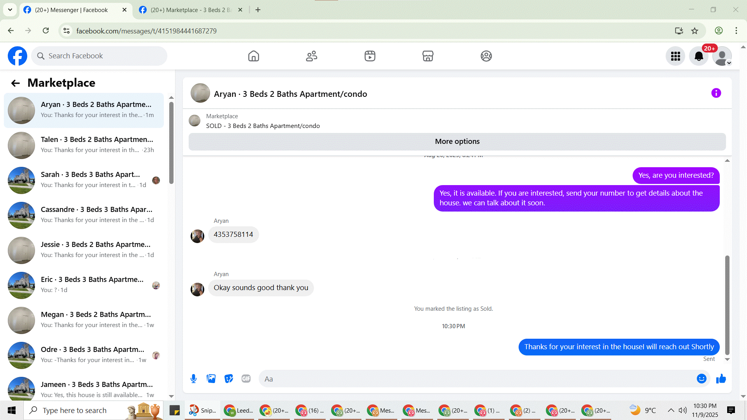Open the account profile menu
Image resolution: width=747 pixels, height=420 pixels.
tap(722, 56)
